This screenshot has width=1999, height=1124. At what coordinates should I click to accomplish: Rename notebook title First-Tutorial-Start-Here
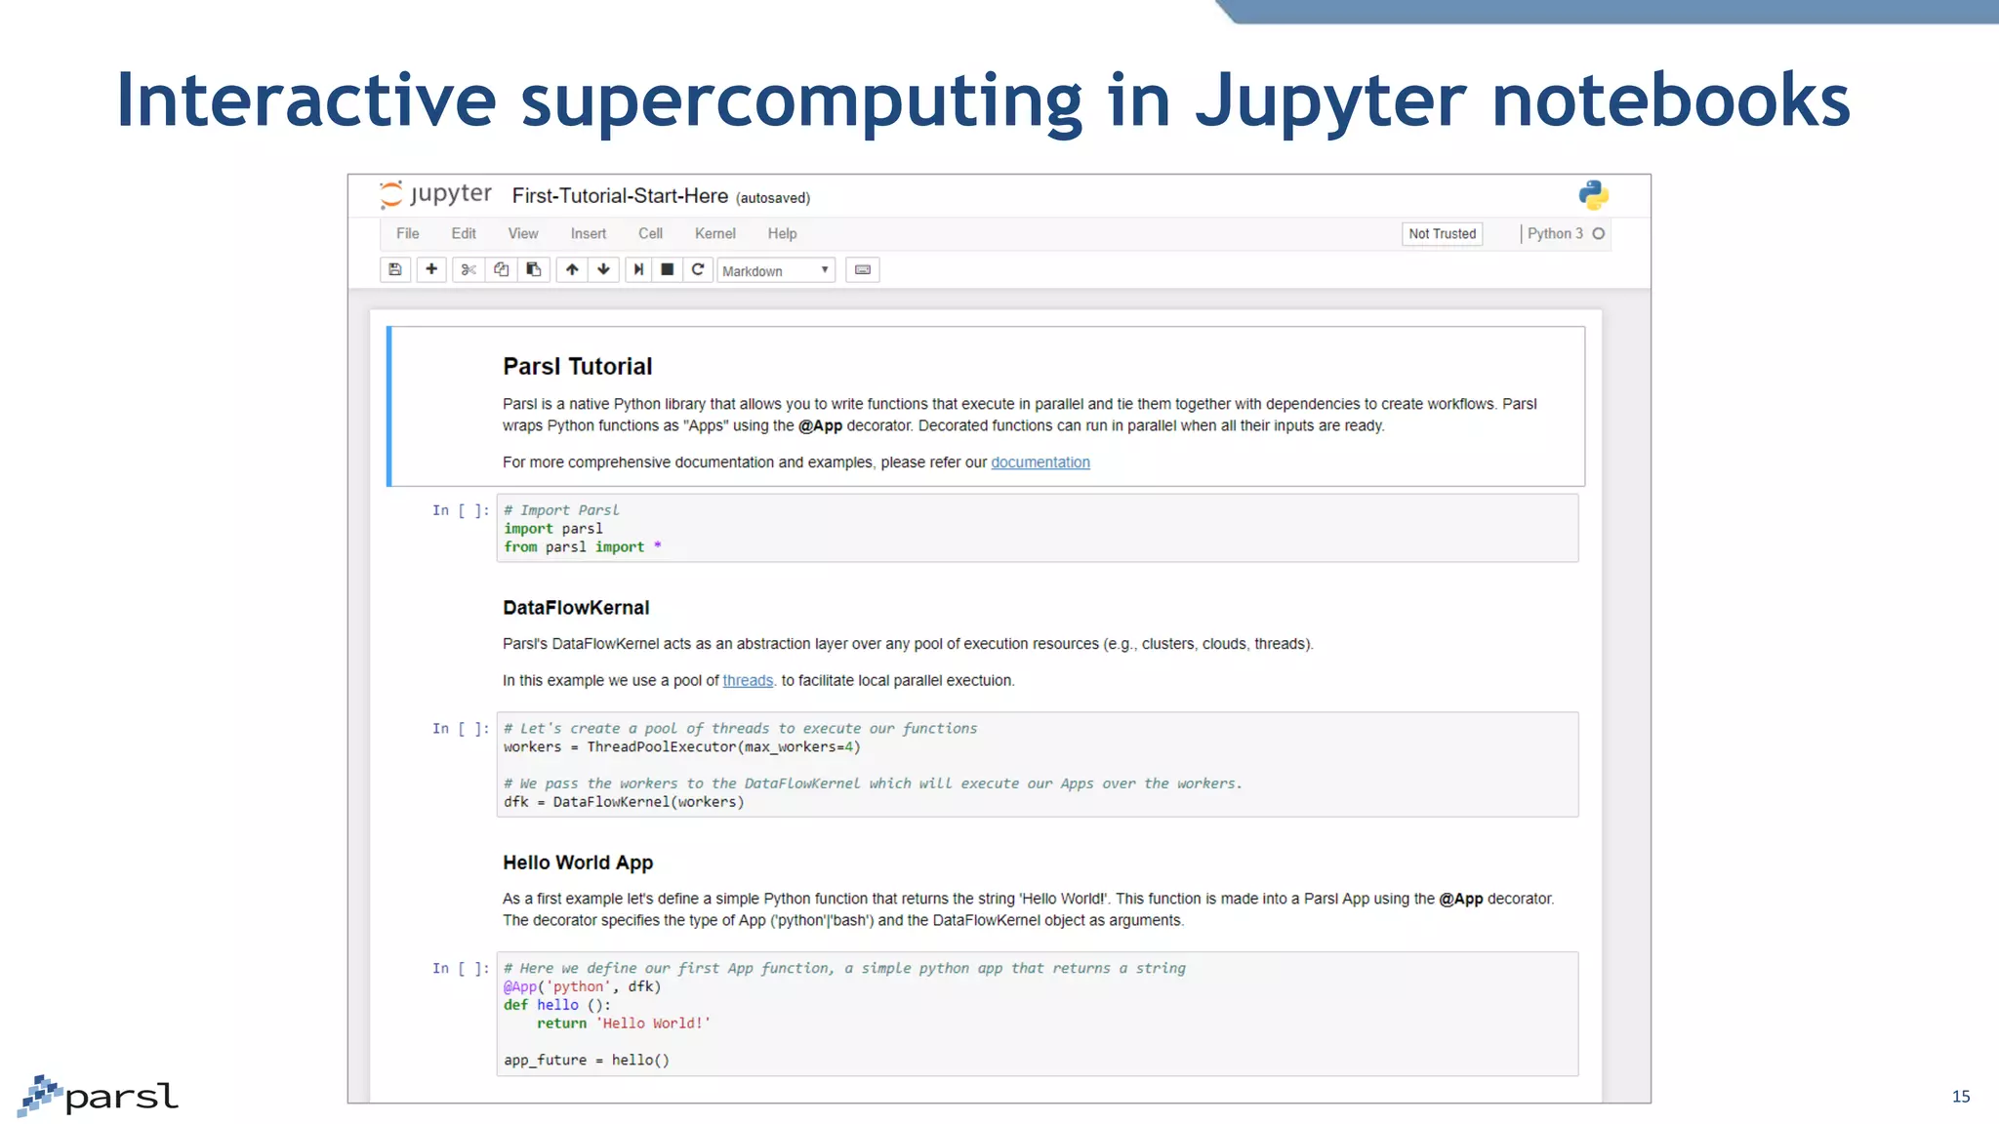[620, 196]
